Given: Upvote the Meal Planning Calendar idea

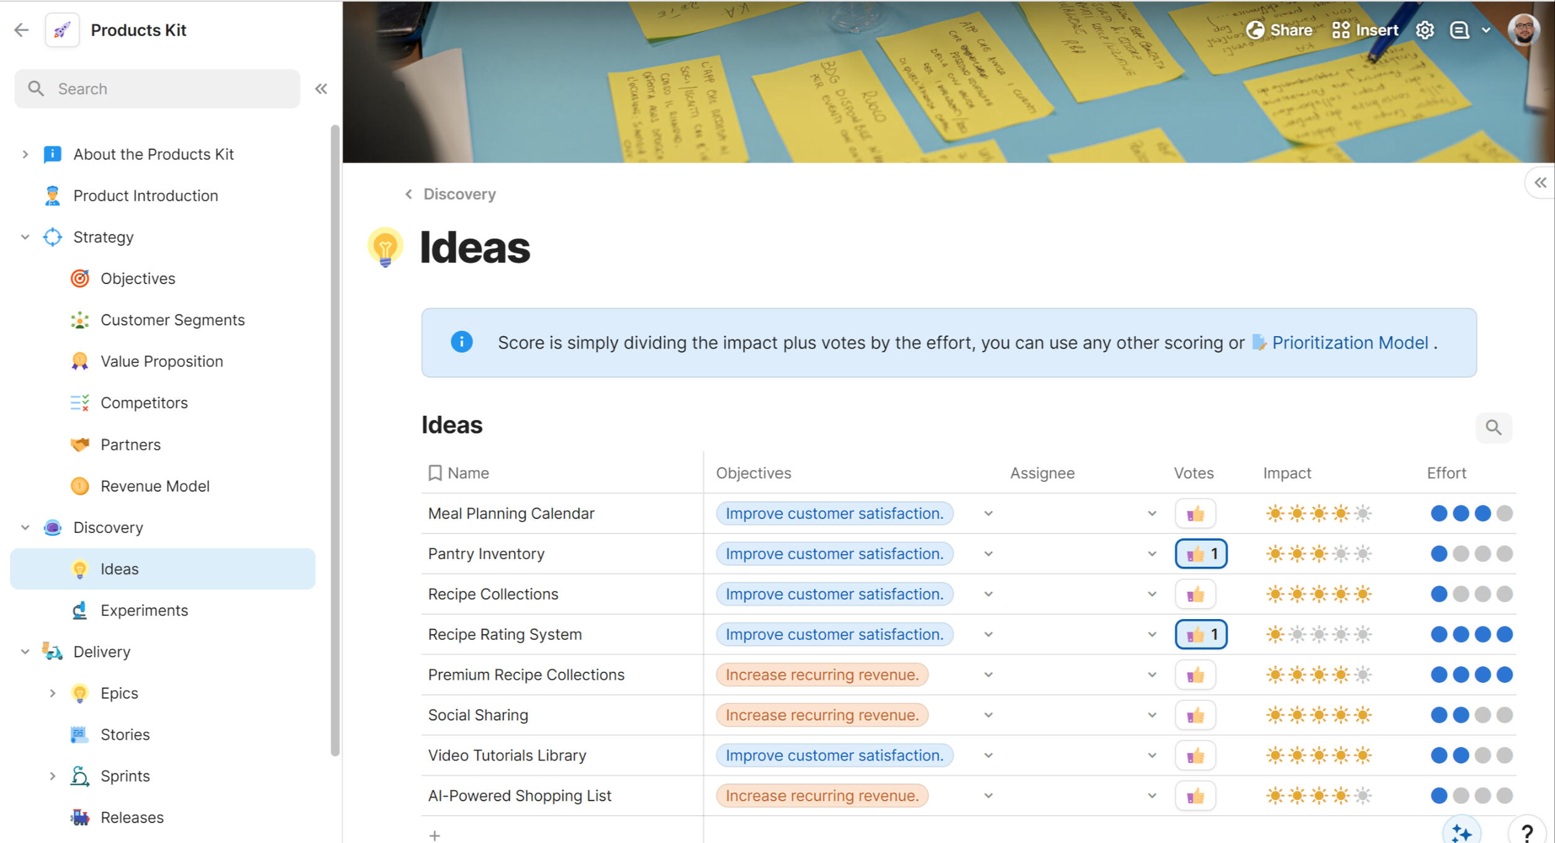Looking at the screenshot, I should [x=1195, y=514].
